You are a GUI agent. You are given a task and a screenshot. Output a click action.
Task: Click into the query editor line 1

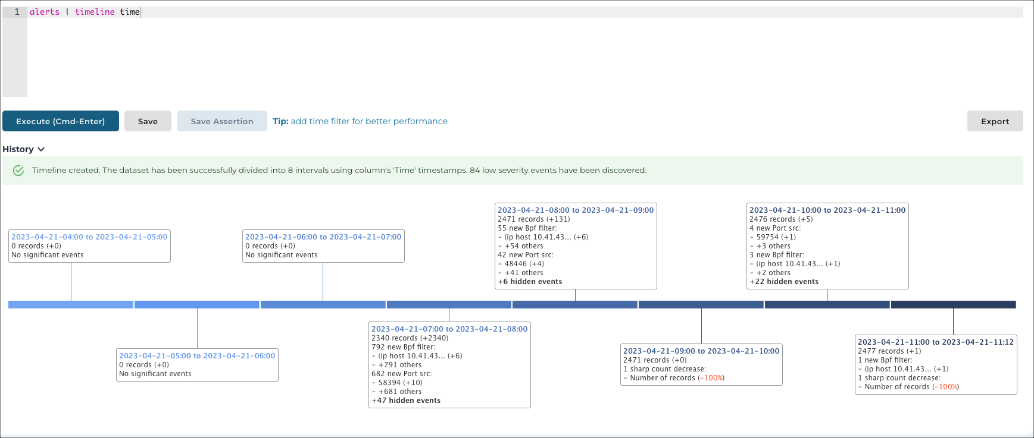pyautogui.click(x=524, y=12)
